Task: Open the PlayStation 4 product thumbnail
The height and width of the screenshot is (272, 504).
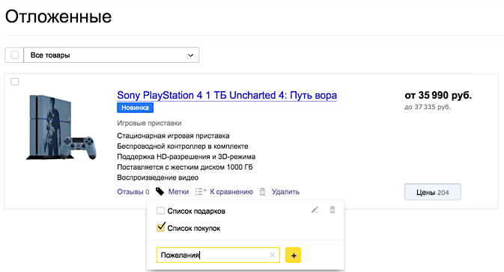Action: (61, 127)
